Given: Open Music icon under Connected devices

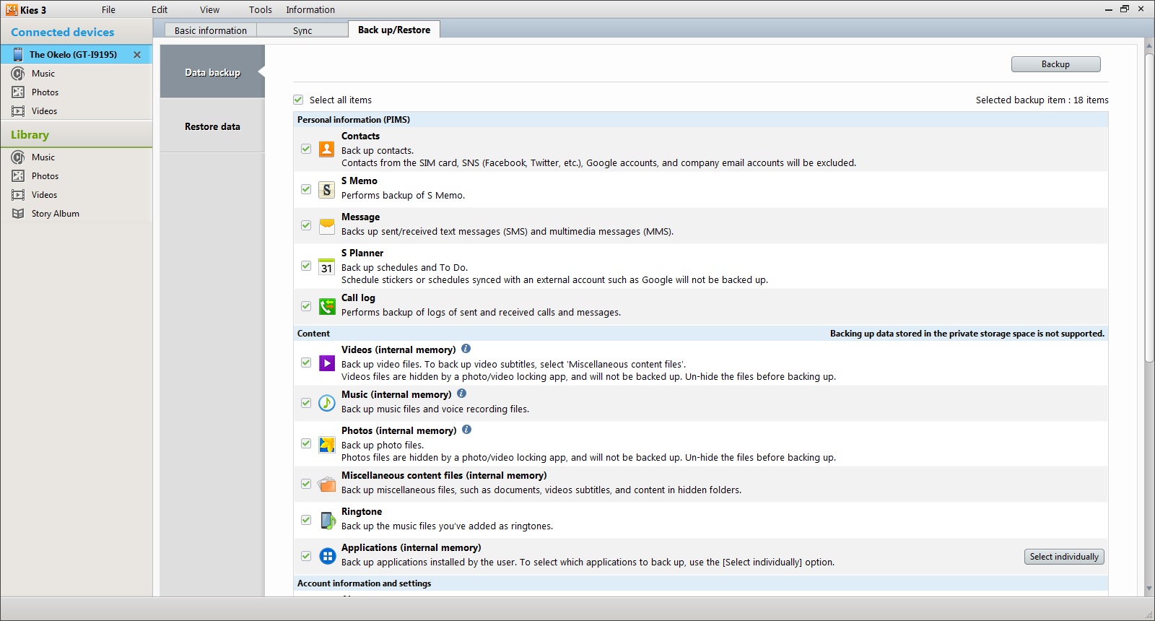Looking at the screenshot, I should click(18, 74).
